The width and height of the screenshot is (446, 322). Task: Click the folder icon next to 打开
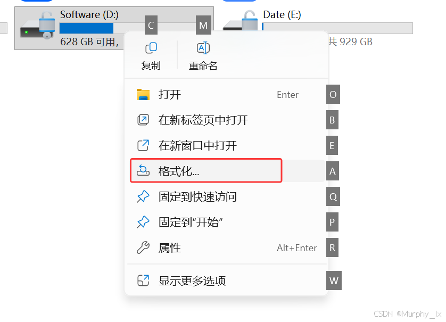coord(143,94)
